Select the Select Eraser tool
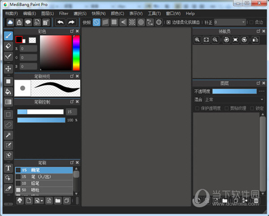Viewport: 269px width, 216px height. click(x=8, y=155)
